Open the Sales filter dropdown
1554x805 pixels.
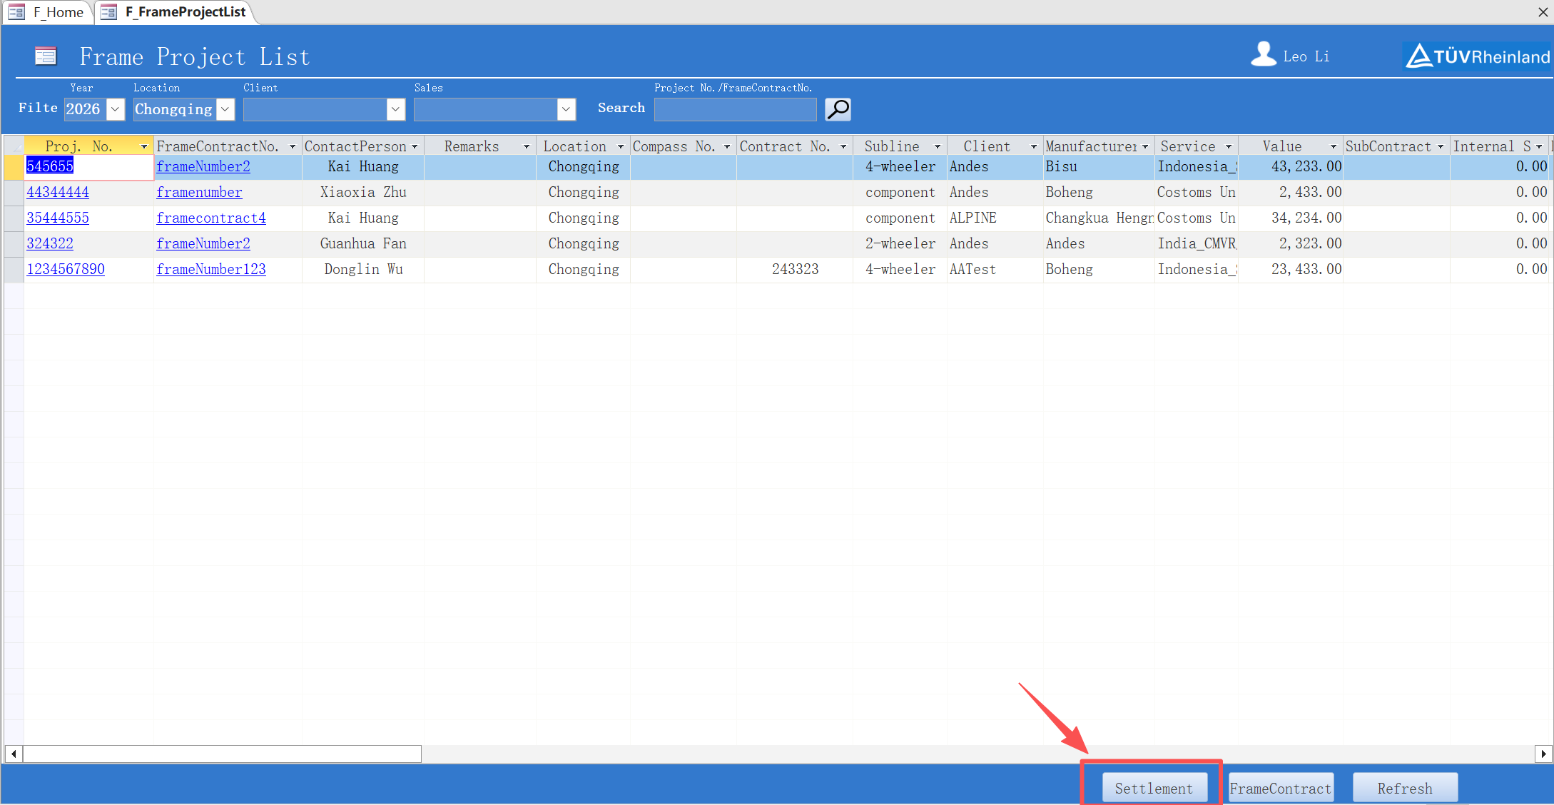(x=566, y=109)
